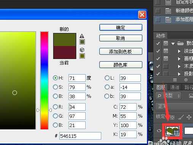Click the 添加到色板 add to swatches button

(121, 51)
